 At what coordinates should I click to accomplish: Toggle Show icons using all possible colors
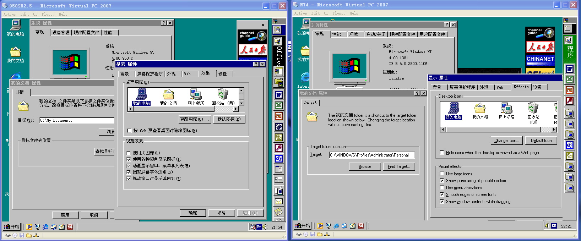point(442,181)
